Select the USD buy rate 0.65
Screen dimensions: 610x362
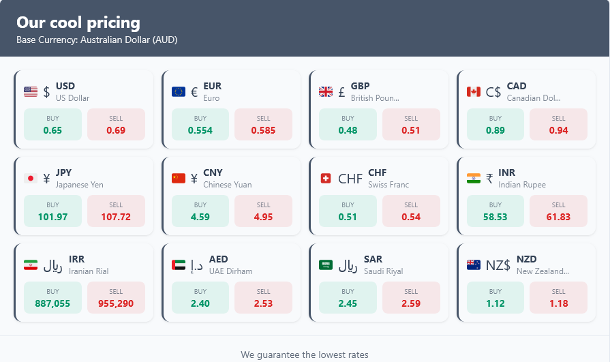52,130
